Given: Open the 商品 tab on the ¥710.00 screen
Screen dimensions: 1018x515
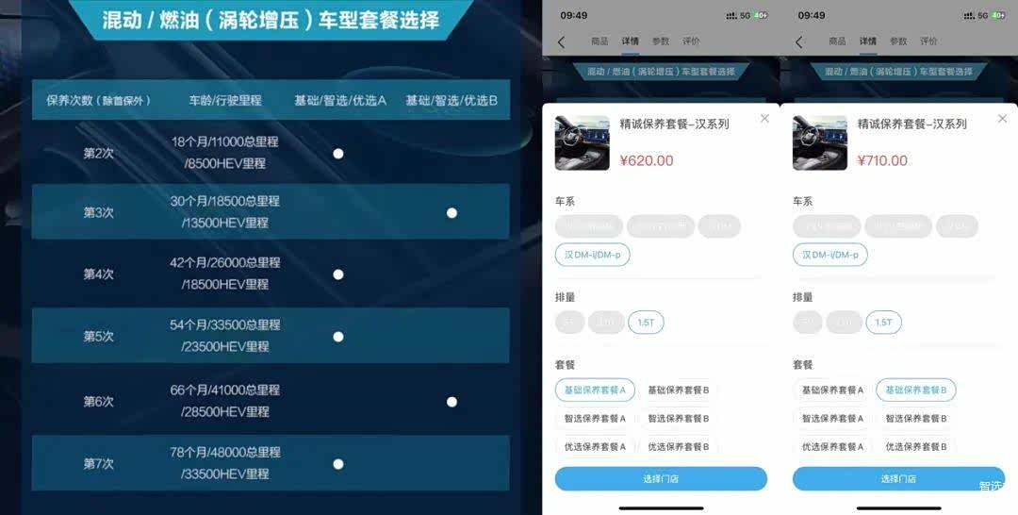Looking at the screenshot, I should (837, 41).
